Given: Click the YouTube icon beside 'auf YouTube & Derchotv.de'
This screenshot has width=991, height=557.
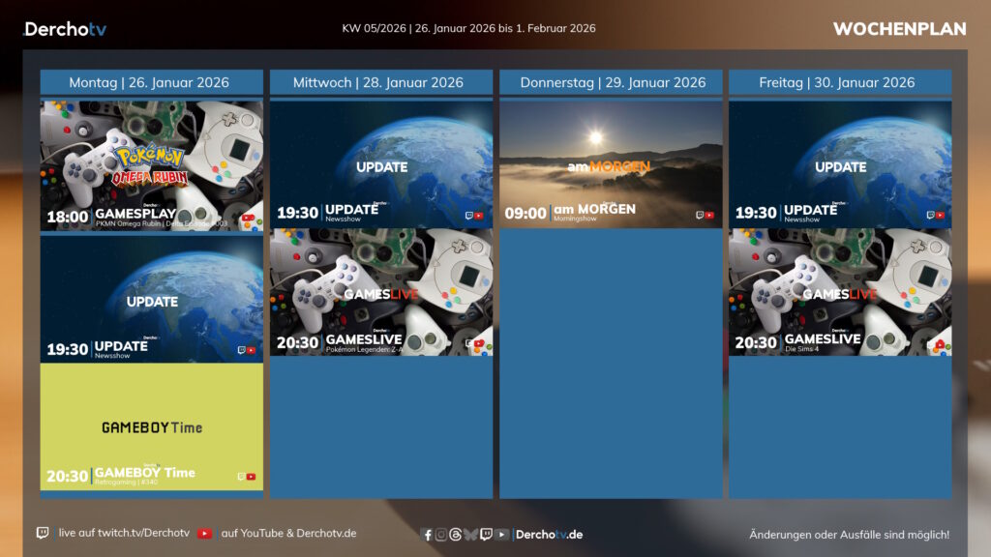Looking at the screenshot, I should click(x=204, y=533).
